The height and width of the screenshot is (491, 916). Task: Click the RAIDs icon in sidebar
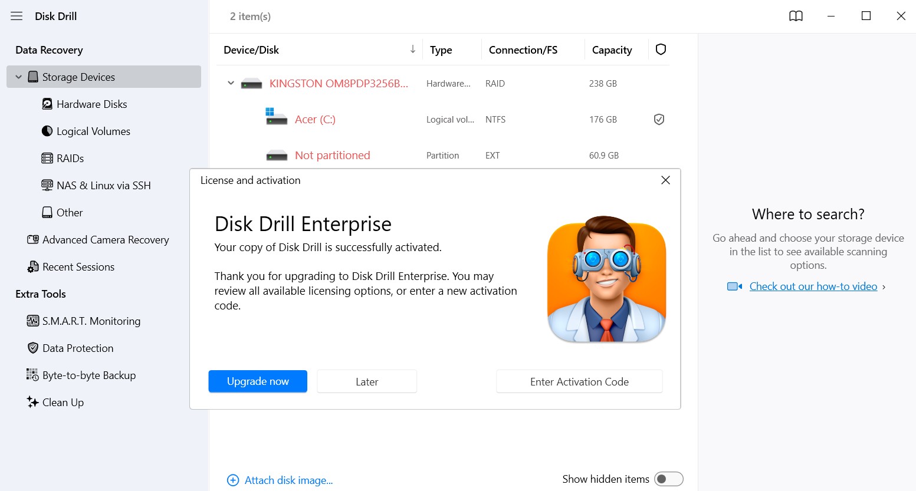tap(47, 159)
